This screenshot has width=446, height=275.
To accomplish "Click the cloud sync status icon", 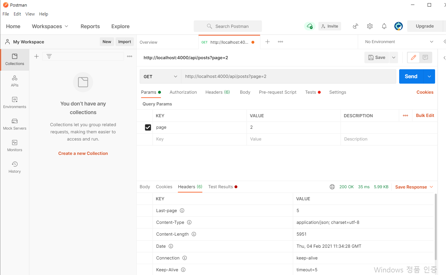I will (310, 26).
